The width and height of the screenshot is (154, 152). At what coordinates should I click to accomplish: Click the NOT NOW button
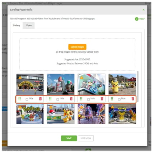point(86,138)
